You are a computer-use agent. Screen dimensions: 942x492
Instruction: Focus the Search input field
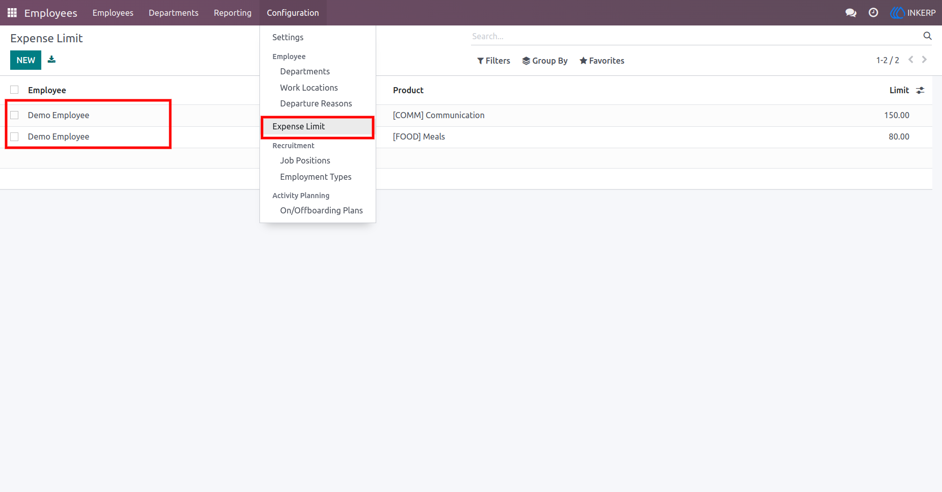click(696, 36)
